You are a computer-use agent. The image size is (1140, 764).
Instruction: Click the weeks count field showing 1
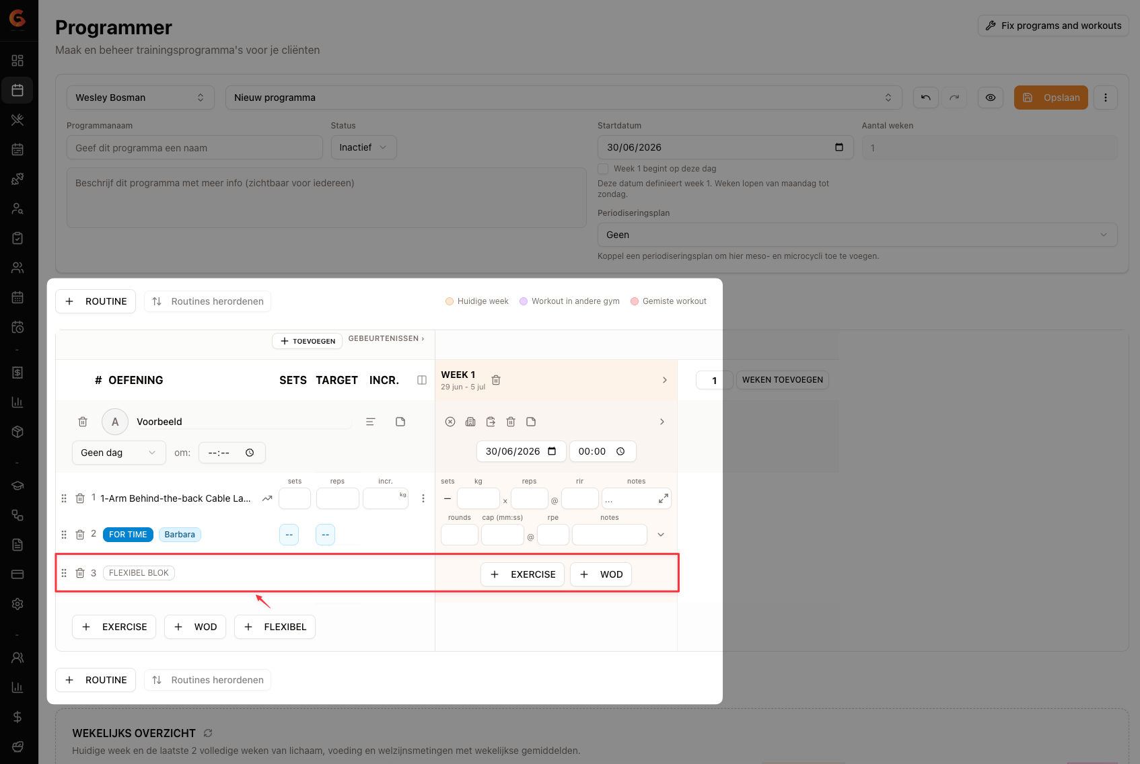990,148
